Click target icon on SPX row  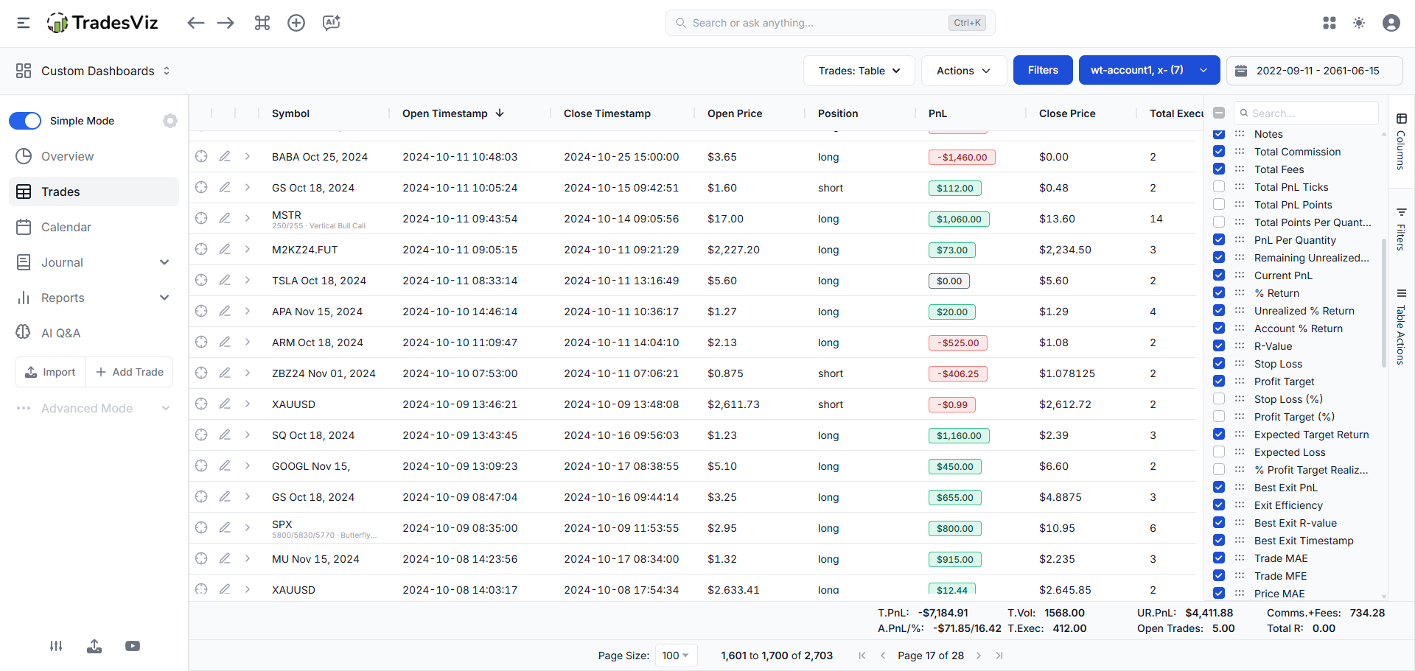coord(201,527)
